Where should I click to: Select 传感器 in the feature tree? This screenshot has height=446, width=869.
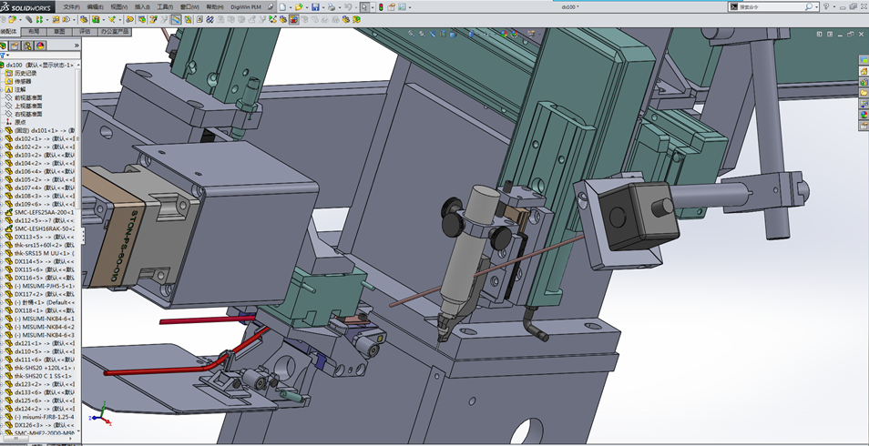[x=24, y=81]
